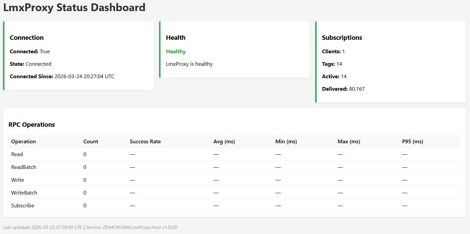Image resolution: width=470 pixels, height=234 pixels.
Task: Click the Delivered count 80,167
Action: 357,89
